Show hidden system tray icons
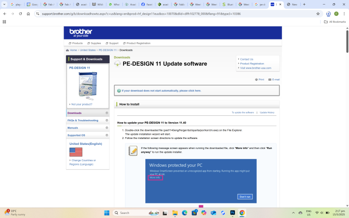The height and width of the screenshot is (218, 349). (294, 213)
